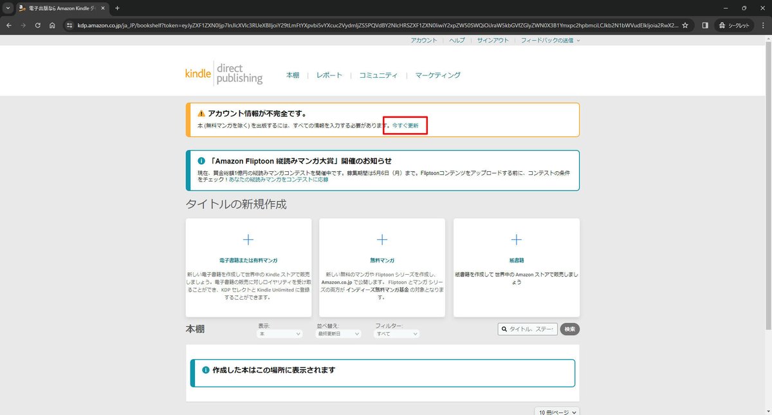The height and width of the screenshot is (415, 772).
Task: Click the plus icon for 無料マンガ
Action: (382, 239)
